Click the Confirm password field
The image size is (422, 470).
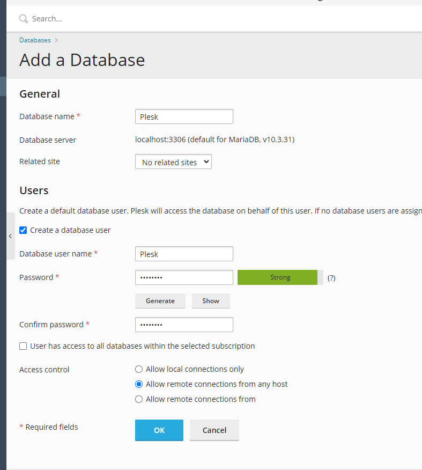pos(184,324)
